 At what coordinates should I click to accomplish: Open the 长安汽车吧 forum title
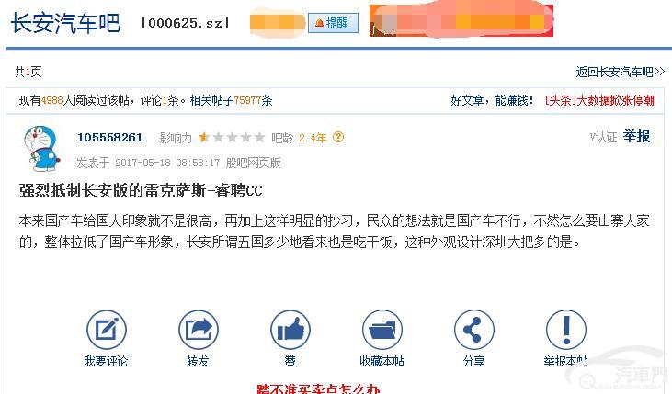pyautogui.click(x=65, y=23)
